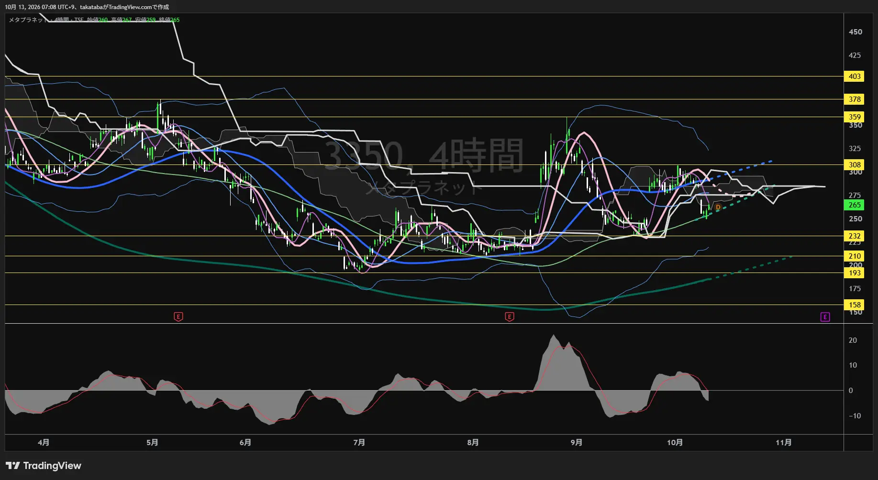Click the red earnings marker near mid-August
Image resolution: width=878 pixels, height=480 pixels.
tap(509, 316)
